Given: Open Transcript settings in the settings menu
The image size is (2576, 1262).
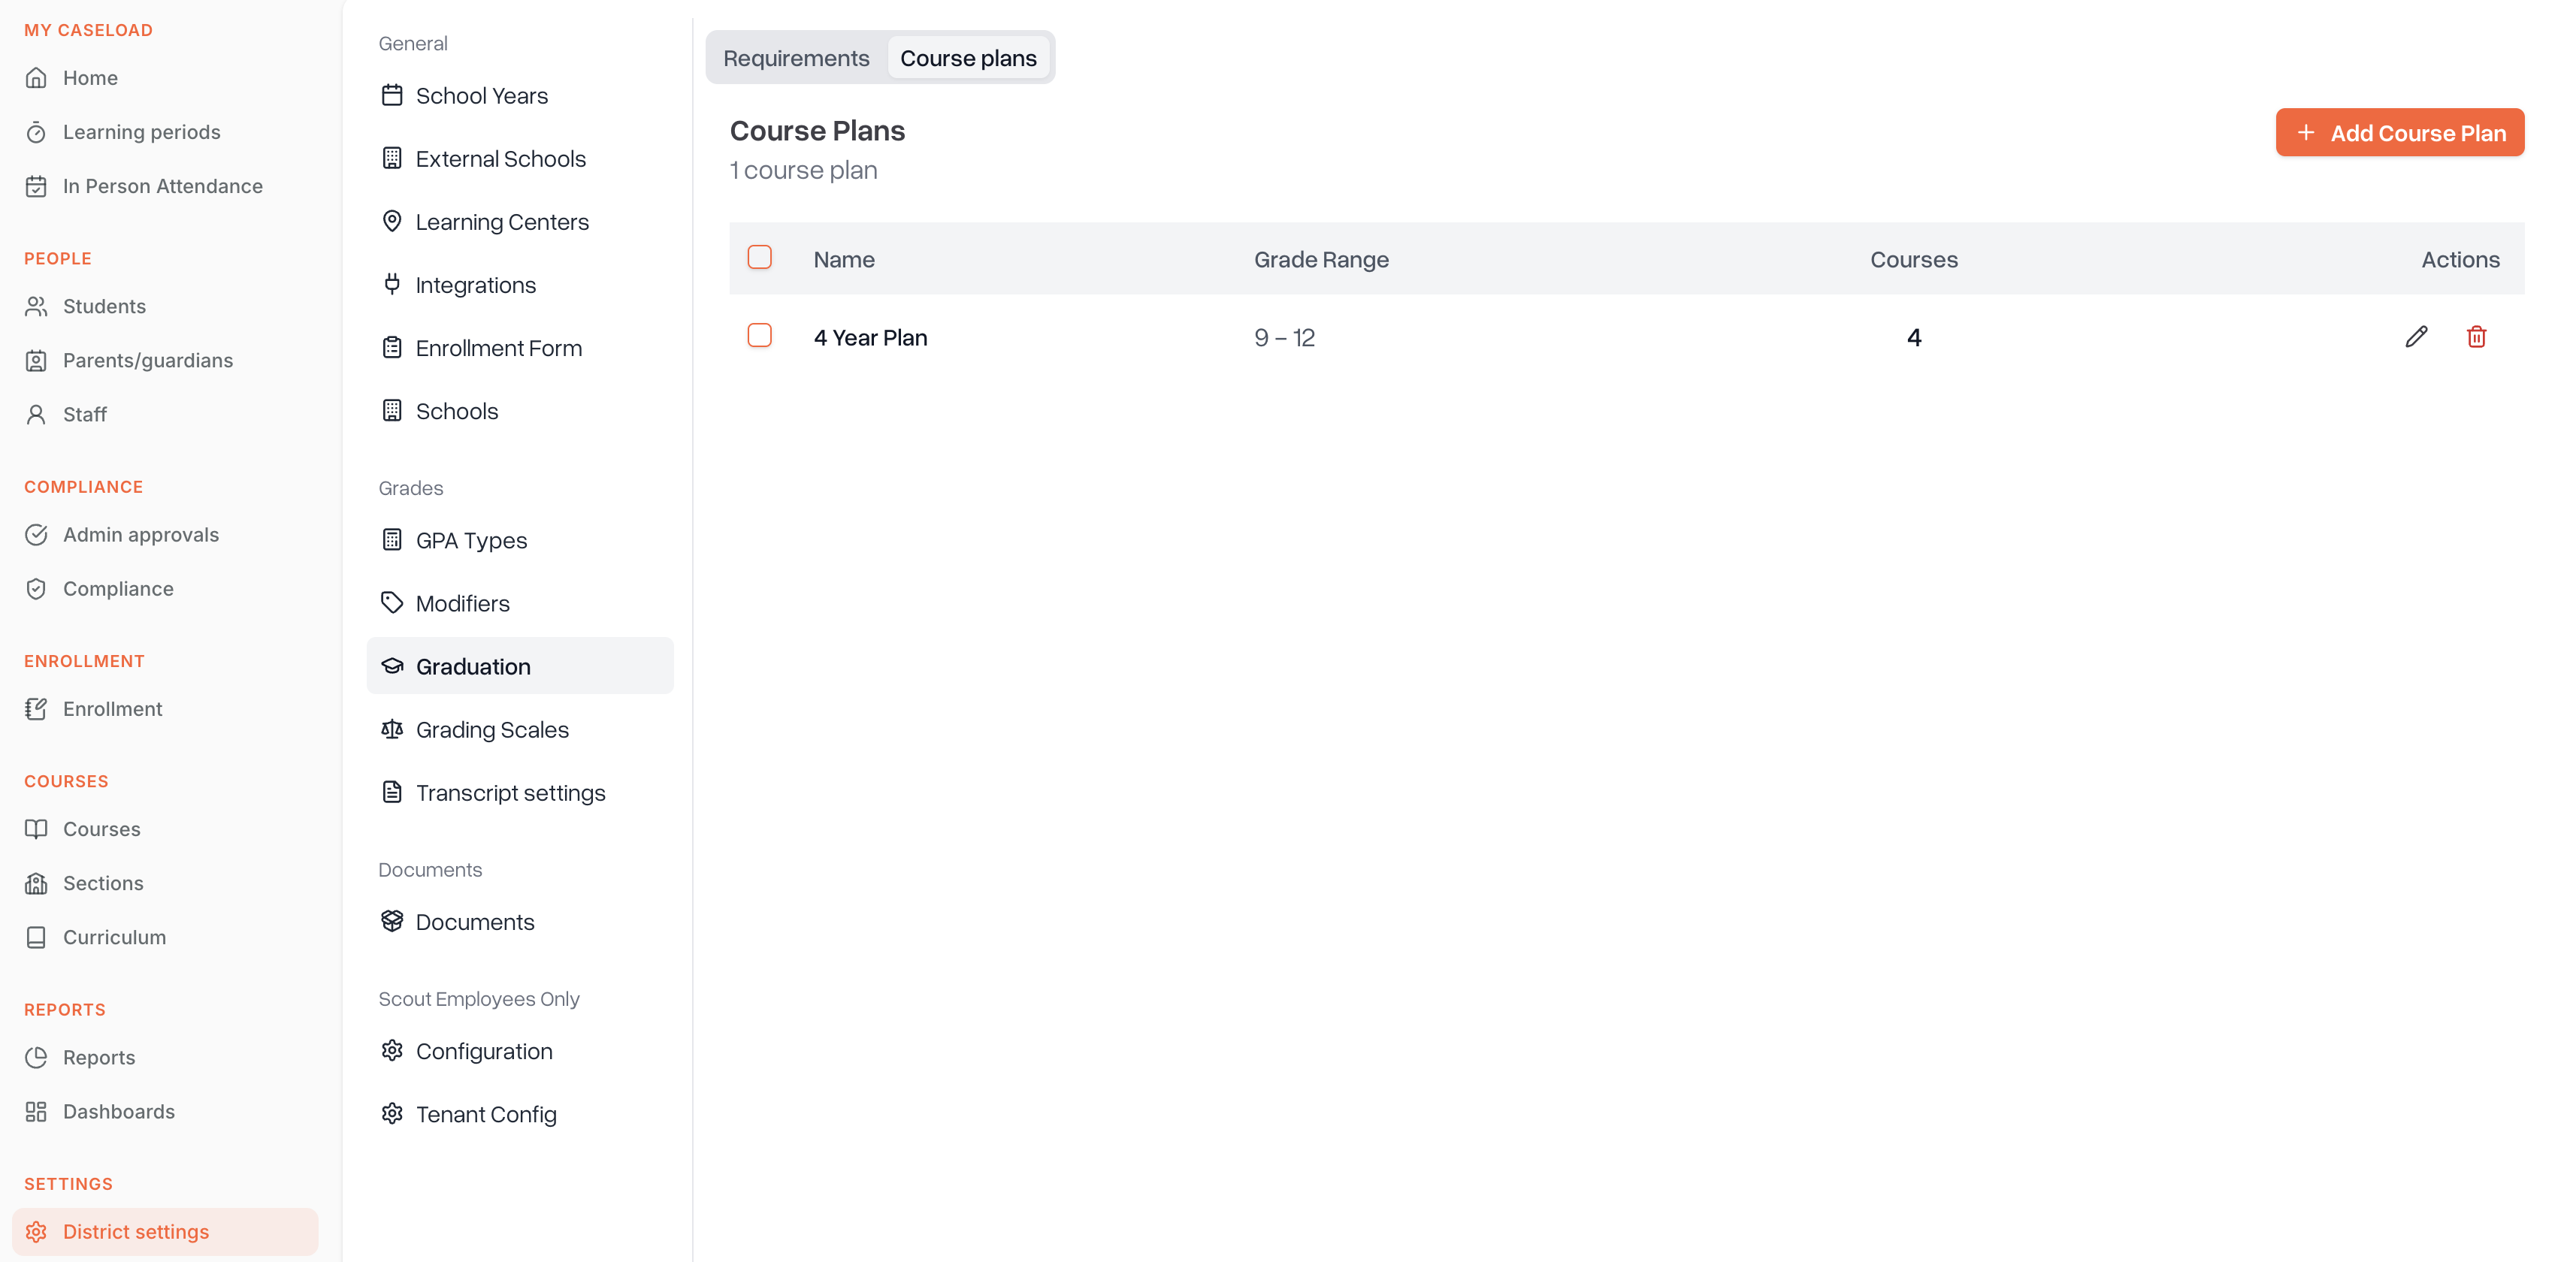Looking at the screenshot, I should [510, 792].
